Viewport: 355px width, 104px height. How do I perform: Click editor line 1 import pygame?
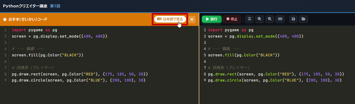tap(231, 30)
